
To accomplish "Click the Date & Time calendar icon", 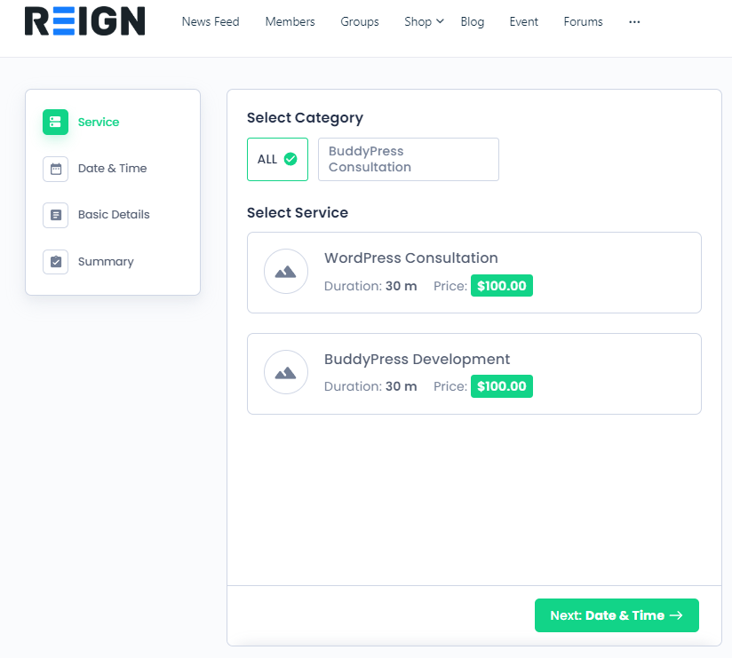I will (x=56, y=169).
